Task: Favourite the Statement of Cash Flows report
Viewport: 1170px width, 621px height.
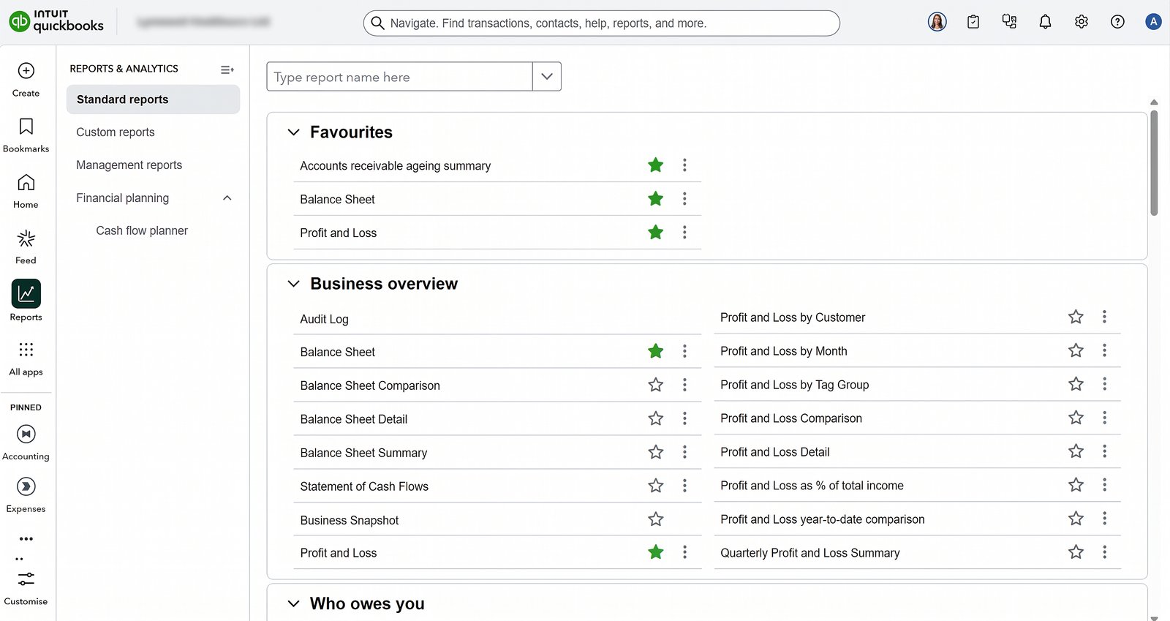Action: click(x=656, y=486)
